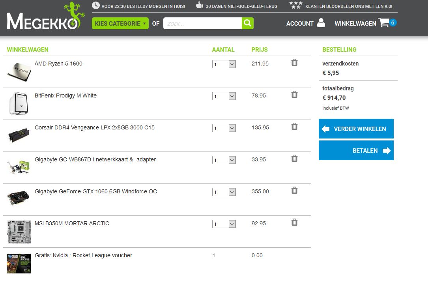Click the price 355.00
Viewport: 428px width, 290px height.
click(260, 191)
